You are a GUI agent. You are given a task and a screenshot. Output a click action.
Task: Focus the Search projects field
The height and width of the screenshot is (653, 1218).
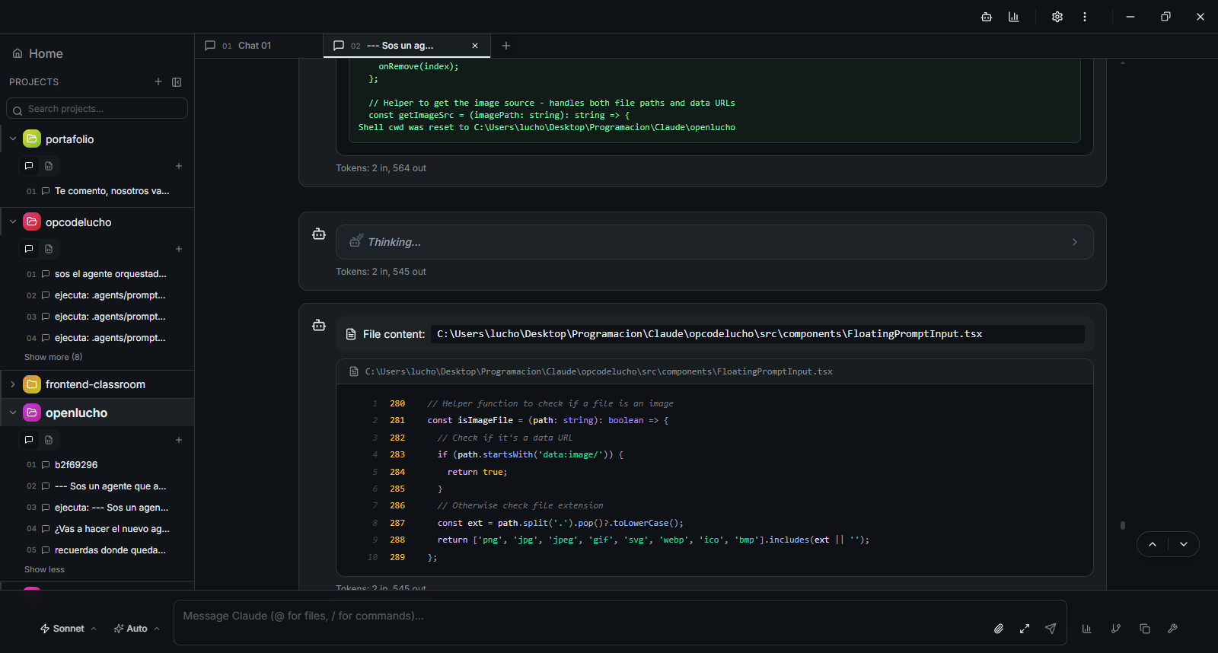[x=97, y=108]
